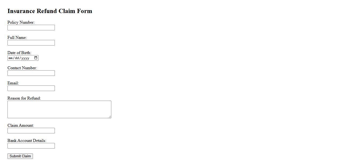
Task: Click the "Policy Number:" label
Action: [21, 22]
